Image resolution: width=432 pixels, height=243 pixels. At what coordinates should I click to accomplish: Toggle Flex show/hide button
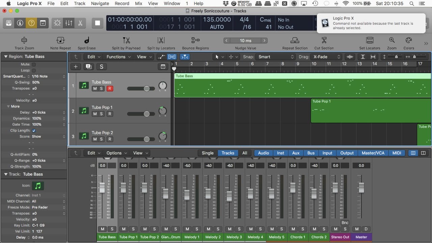[172, 57]
